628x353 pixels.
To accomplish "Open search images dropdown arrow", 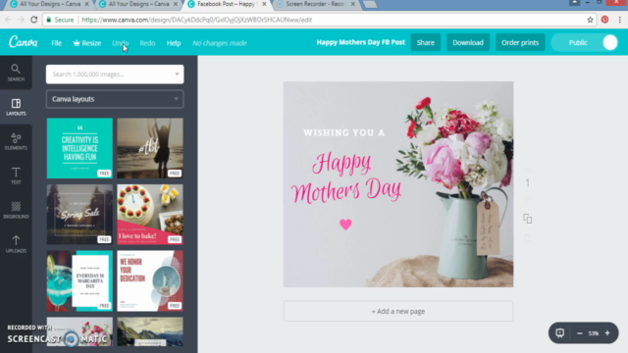I will 177,75.
